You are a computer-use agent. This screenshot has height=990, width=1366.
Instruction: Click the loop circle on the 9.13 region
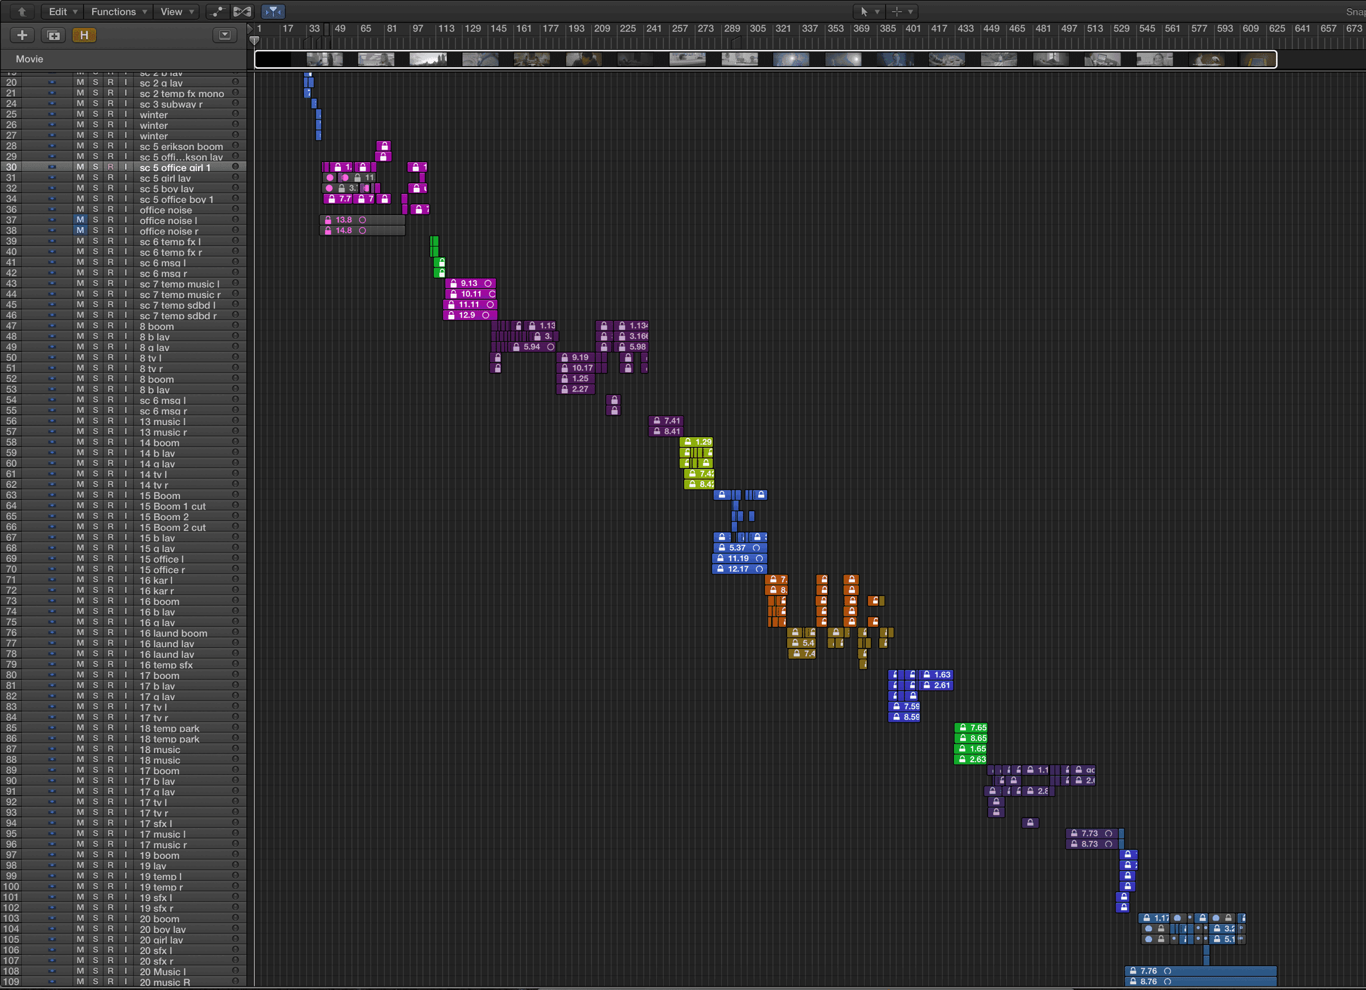click(488, 283)
